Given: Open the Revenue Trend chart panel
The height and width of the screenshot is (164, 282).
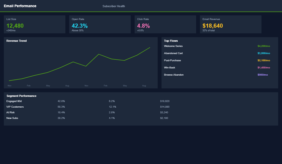Looking at the screenshot, I should [16, 40].
